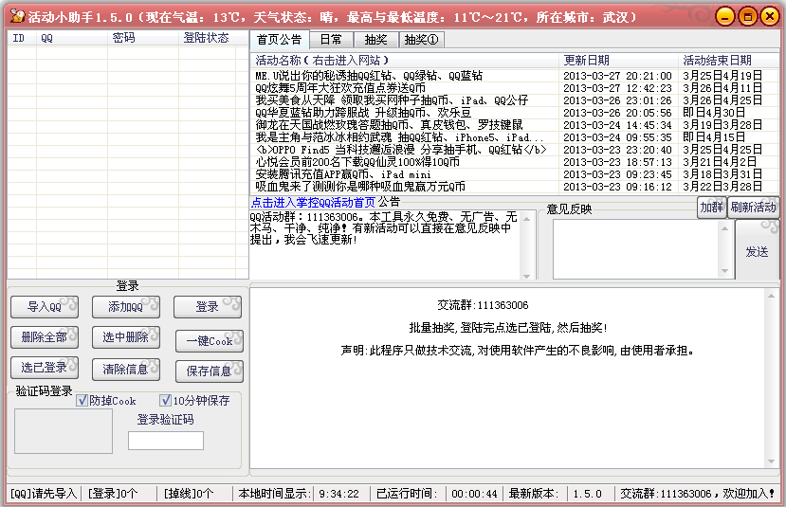Open the 日常 tab
Viewport: 786px width, 507px height.
331,40
